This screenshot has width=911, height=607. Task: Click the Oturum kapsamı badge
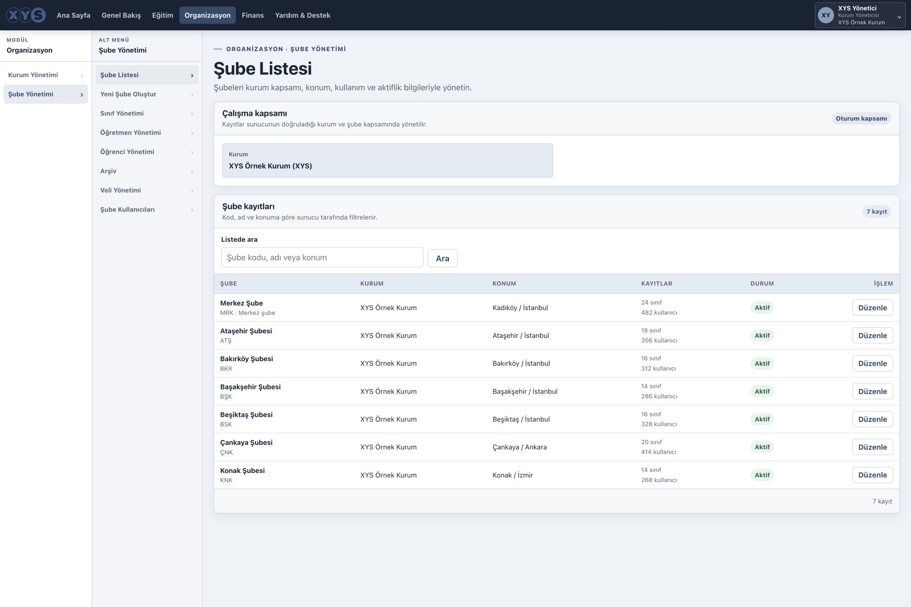tap(861, 118)
